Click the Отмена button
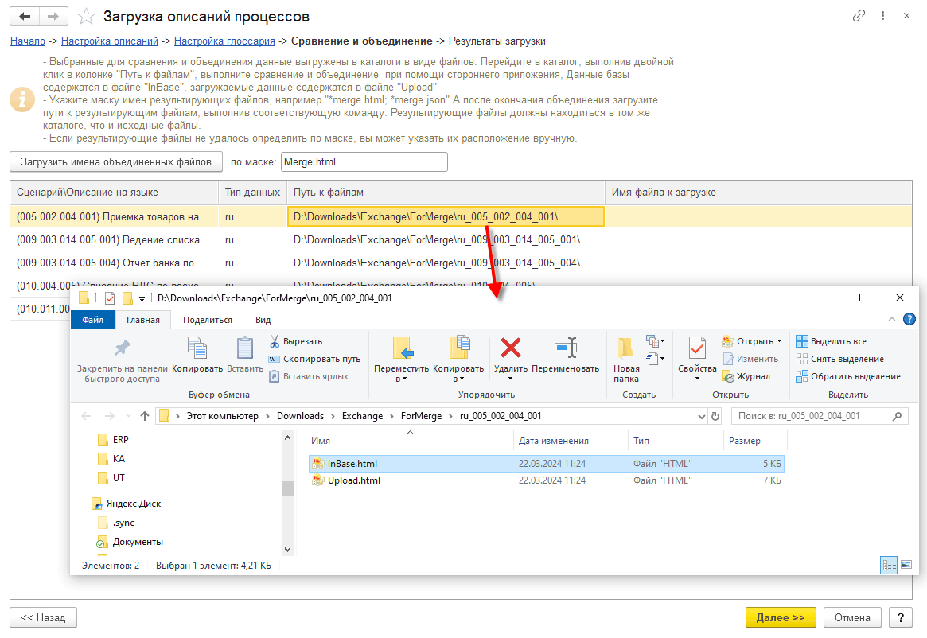This screenshot has width=927, height=638. click(x=852, y=617)
